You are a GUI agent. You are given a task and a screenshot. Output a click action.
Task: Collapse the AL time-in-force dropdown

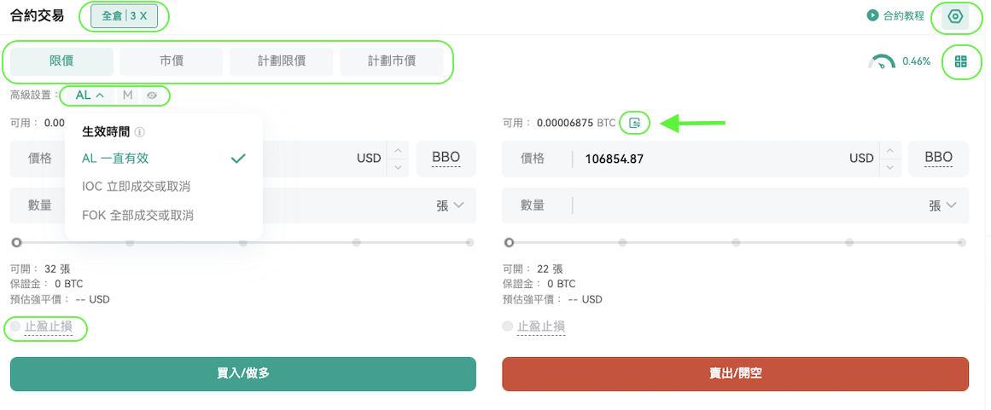click(90, 95)
